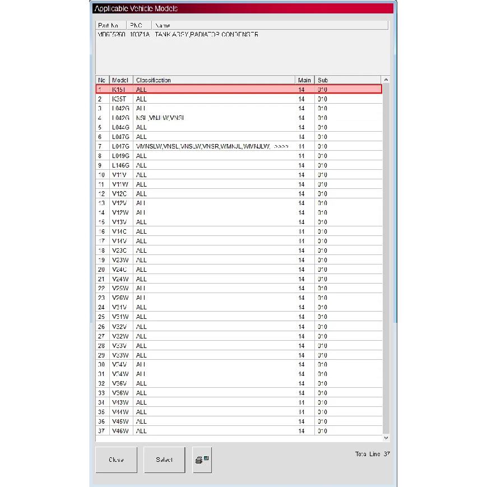Click the Name column header
487x487 pixels.
click(270, 25)
